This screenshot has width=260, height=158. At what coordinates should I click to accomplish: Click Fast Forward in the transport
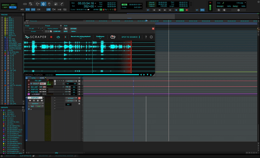(165, 10)
